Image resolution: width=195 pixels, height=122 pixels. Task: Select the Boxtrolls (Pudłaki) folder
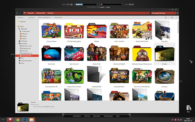[x=119, y=53]
